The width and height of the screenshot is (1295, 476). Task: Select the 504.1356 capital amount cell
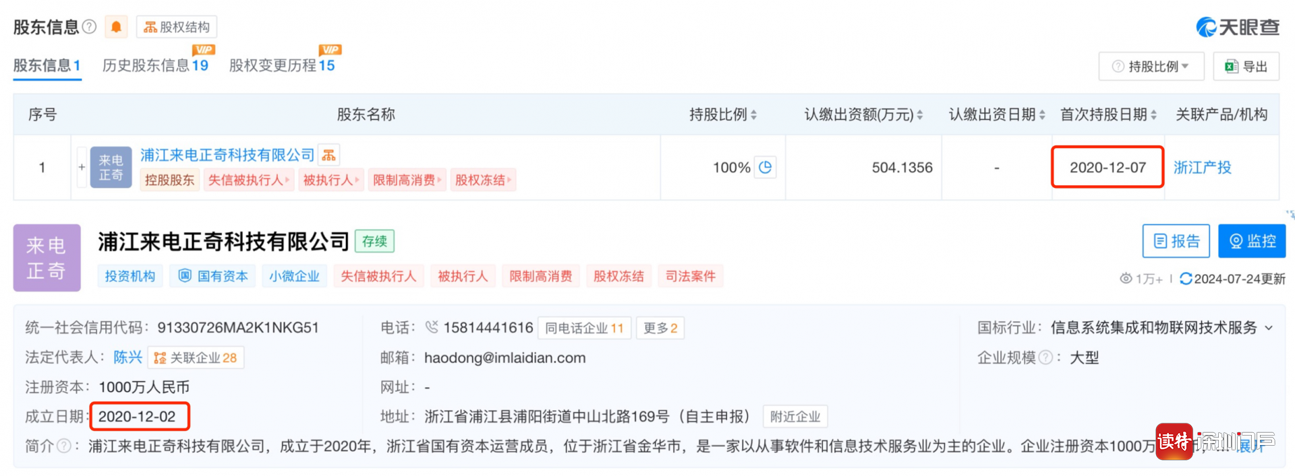[902, 168]
